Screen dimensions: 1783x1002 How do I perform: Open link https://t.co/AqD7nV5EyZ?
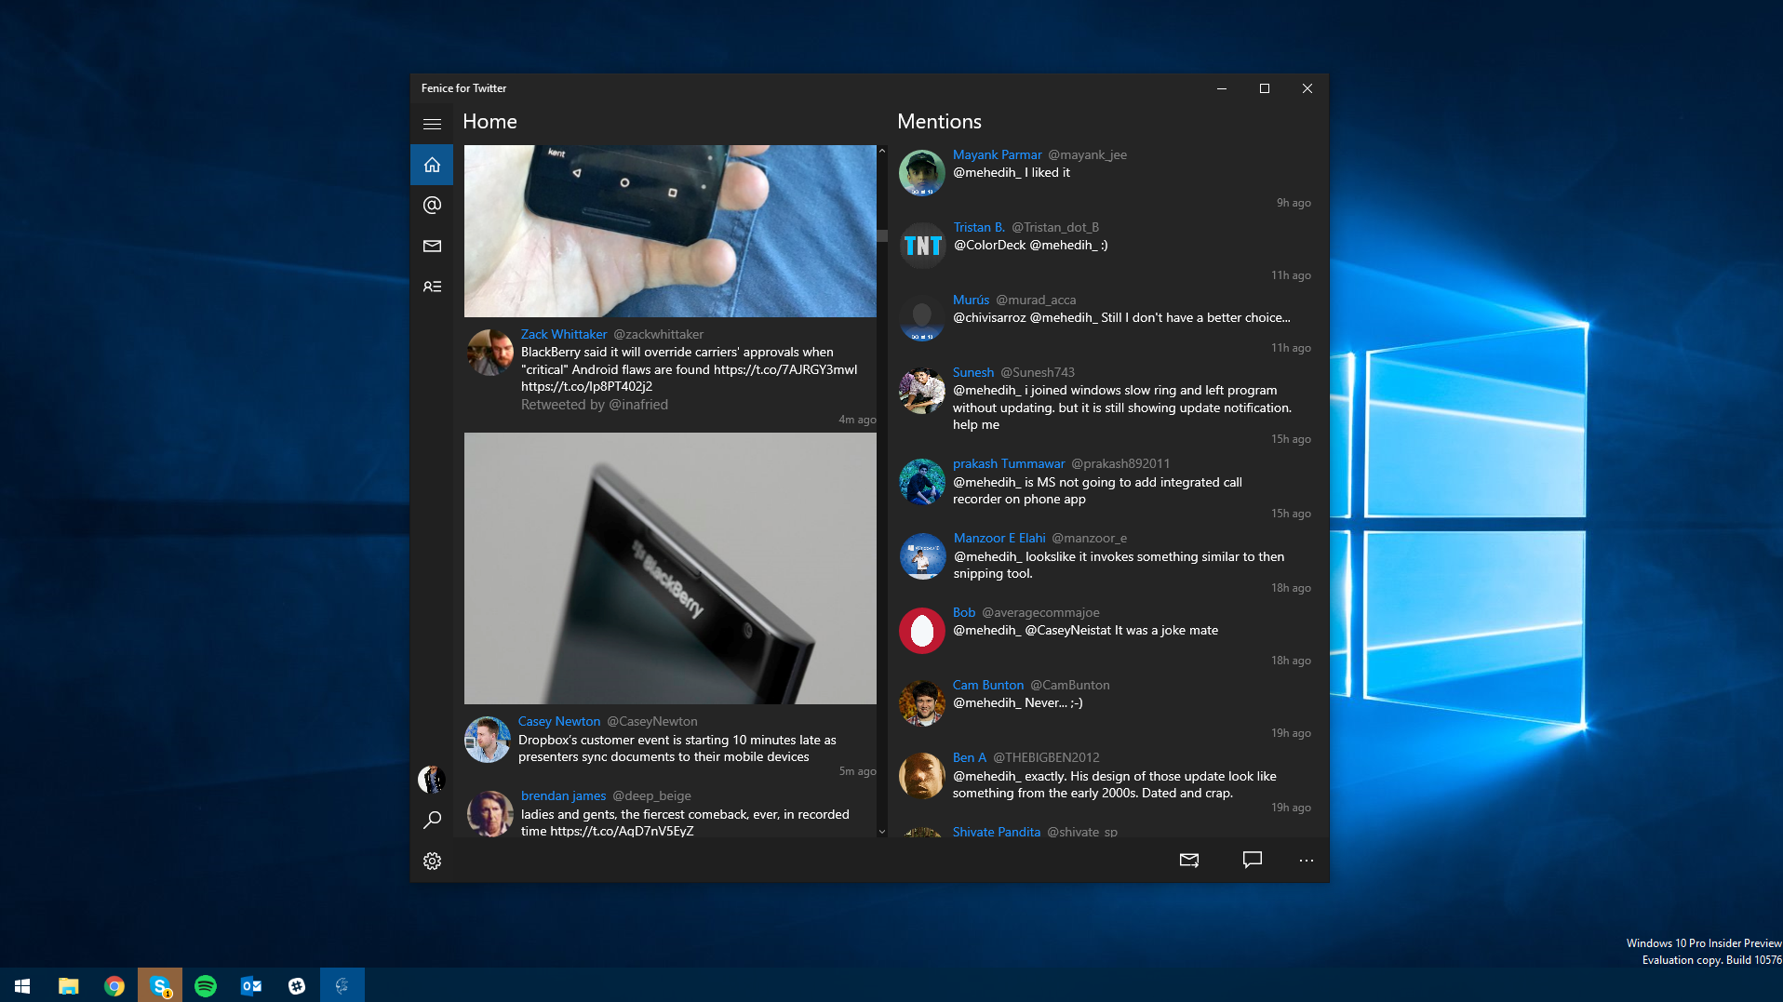click(x=622, y=831)
